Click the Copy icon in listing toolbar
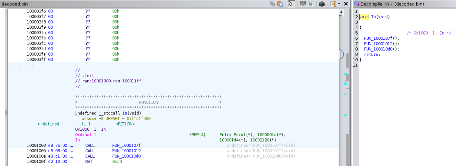The height and width of the screenshot is (166, 456). tap(273, 4)
